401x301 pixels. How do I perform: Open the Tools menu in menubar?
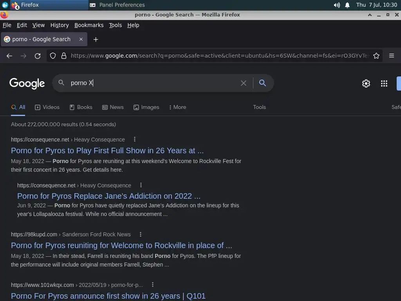pyautogui.click(x=116, y=25)
